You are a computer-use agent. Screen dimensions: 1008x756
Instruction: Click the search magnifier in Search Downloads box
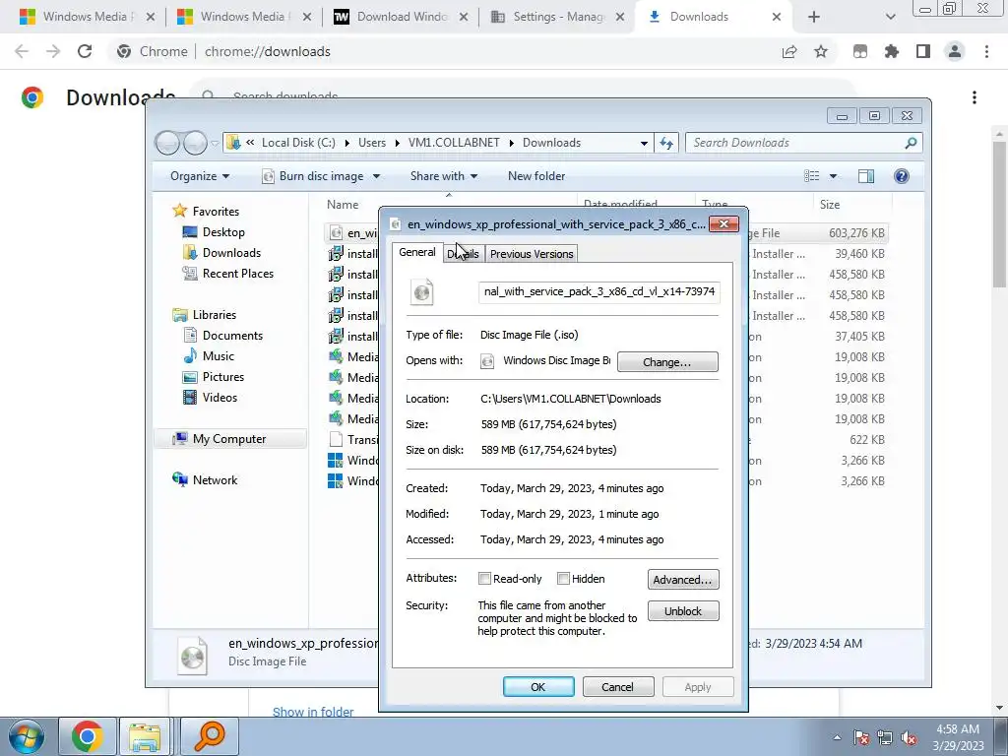click(x=911, y=143)
